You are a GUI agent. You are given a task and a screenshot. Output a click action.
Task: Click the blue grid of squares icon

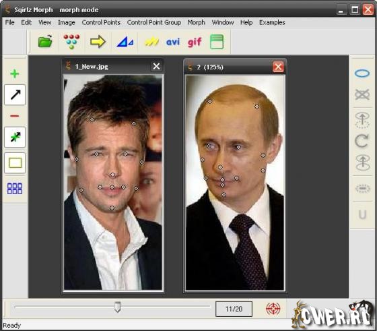pyautogui.click(x=15, y=189)
